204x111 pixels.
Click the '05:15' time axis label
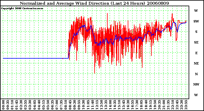pyautogui.click(x=43, y=105)
